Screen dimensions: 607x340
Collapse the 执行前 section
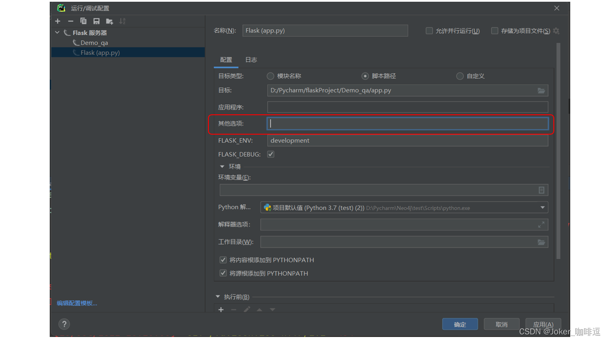218,297
